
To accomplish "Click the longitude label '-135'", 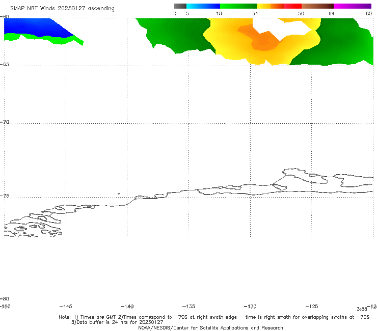I will click(x=188, y=306).
